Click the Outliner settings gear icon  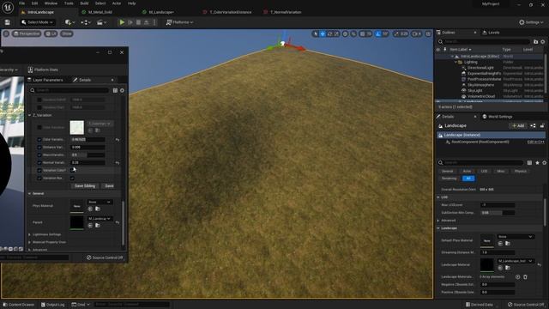click(x=543, y=42)
